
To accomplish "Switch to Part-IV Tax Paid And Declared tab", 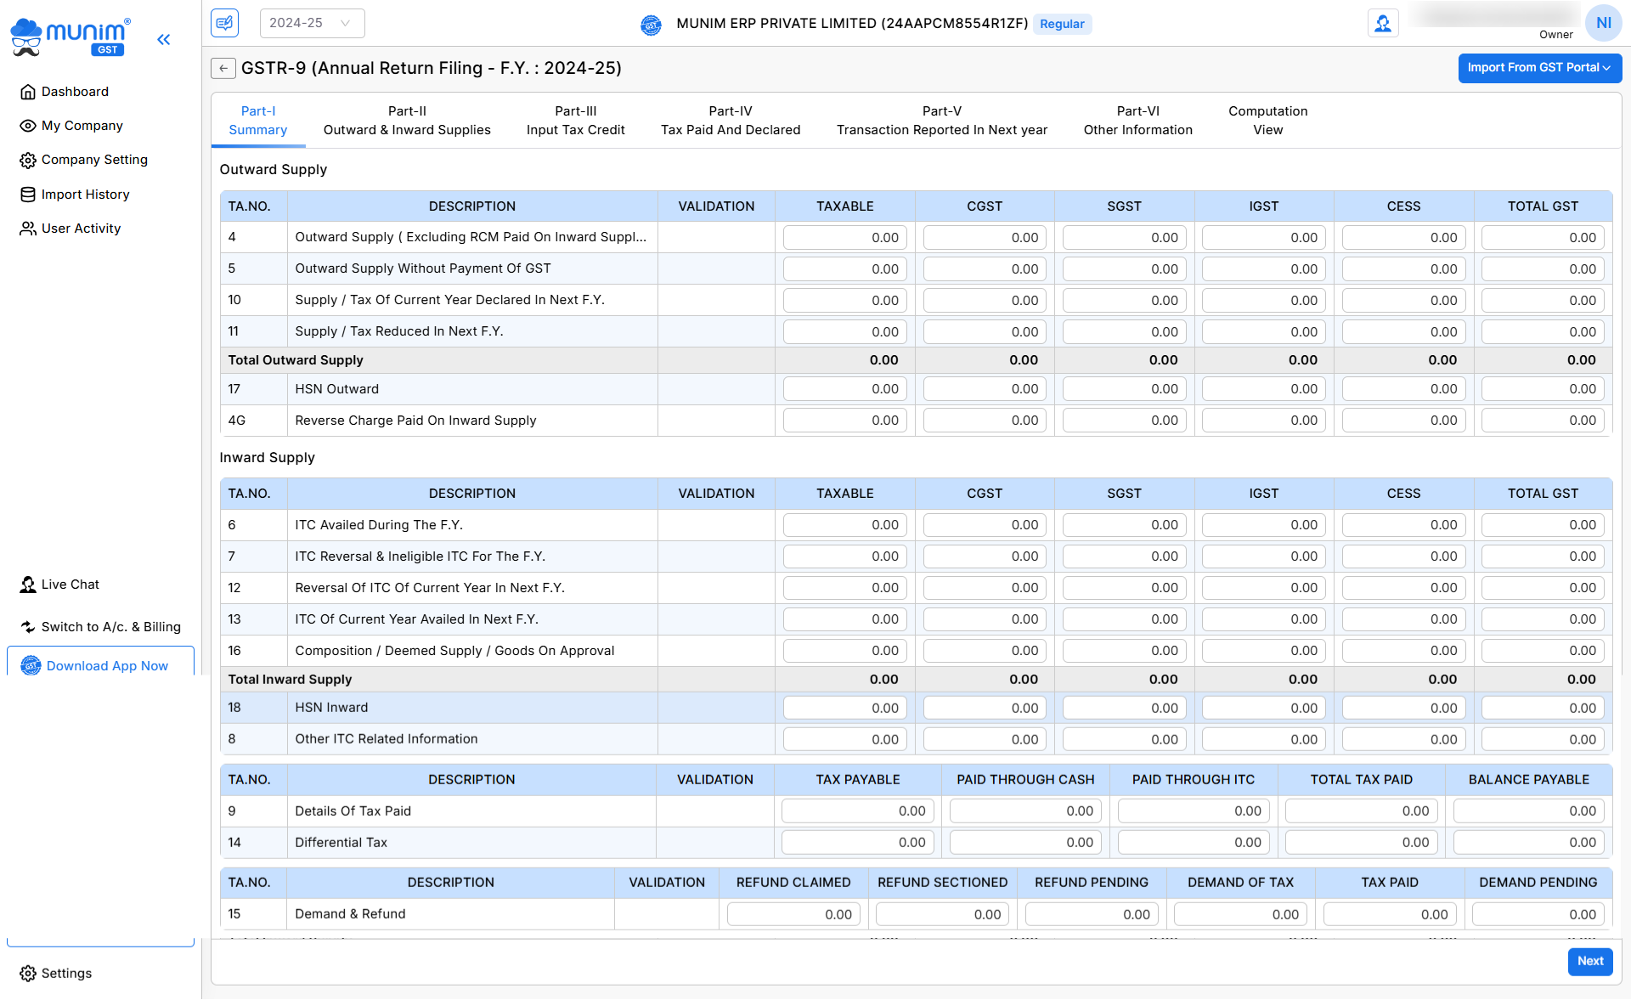I will tap(731, 121).
